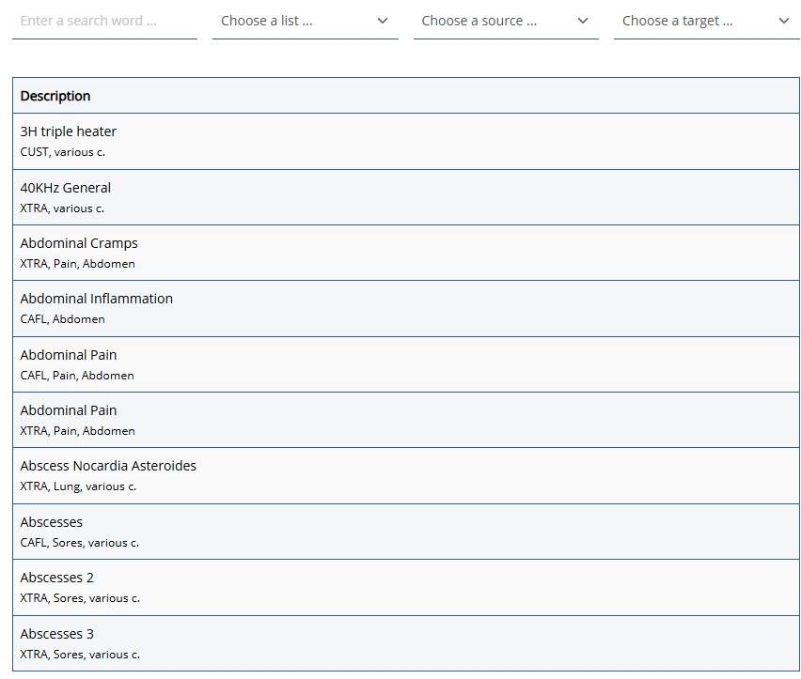Click the chevron on the list dropdown
The height and width of the screenshot is (679, 801).
tap(382, 21)
